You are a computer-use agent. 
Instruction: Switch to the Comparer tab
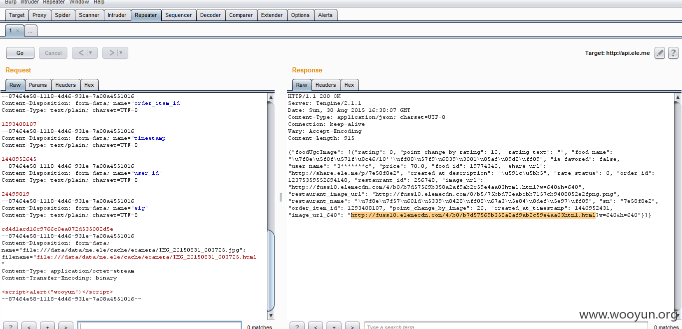241,15
